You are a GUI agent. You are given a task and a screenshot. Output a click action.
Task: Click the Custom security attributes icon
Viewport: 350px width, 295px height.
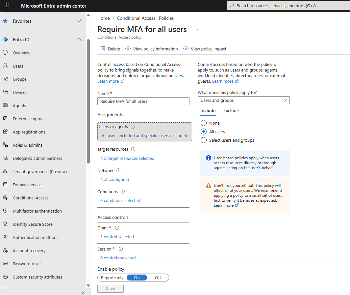tap(5, 277)
